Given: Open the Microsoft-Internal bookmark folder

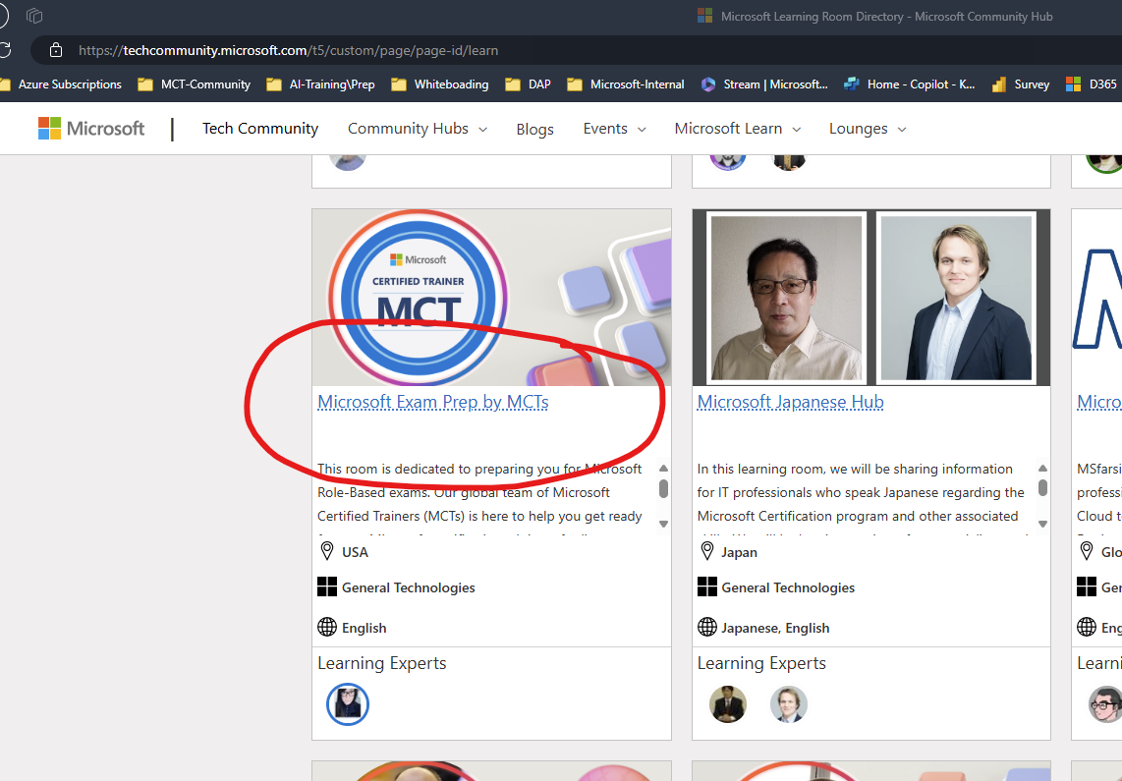Looking at the screenshot, I should click(626, 84).
